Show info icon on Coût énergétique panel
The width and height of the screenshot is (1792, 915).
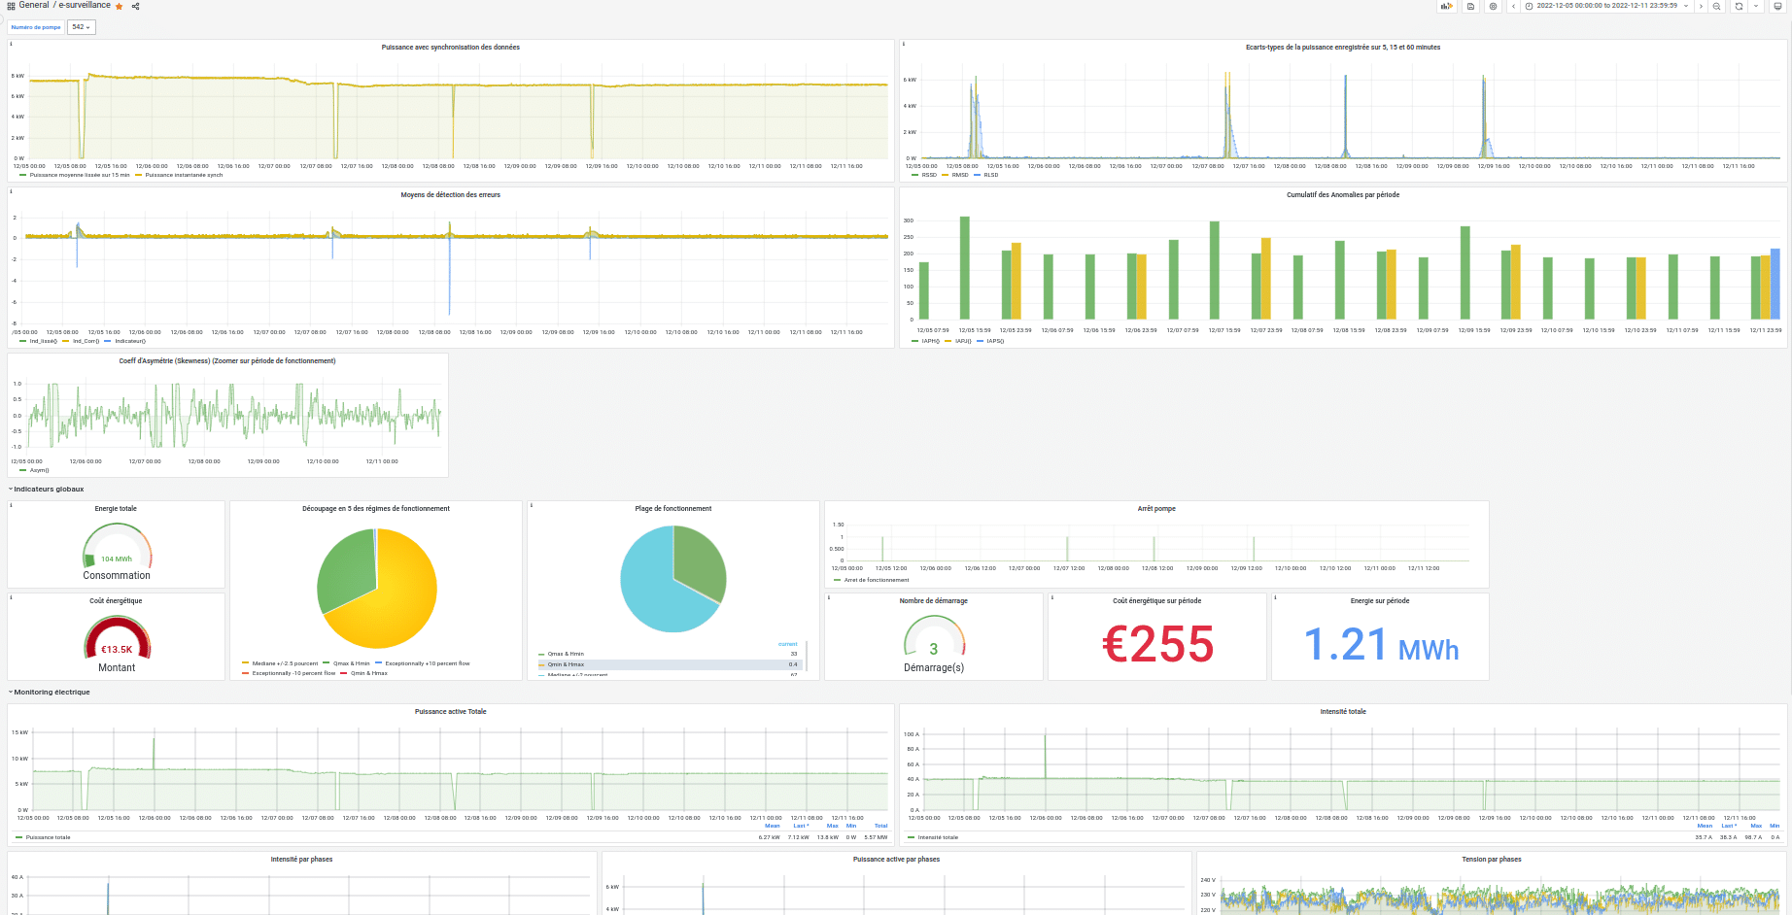[12, 597]
